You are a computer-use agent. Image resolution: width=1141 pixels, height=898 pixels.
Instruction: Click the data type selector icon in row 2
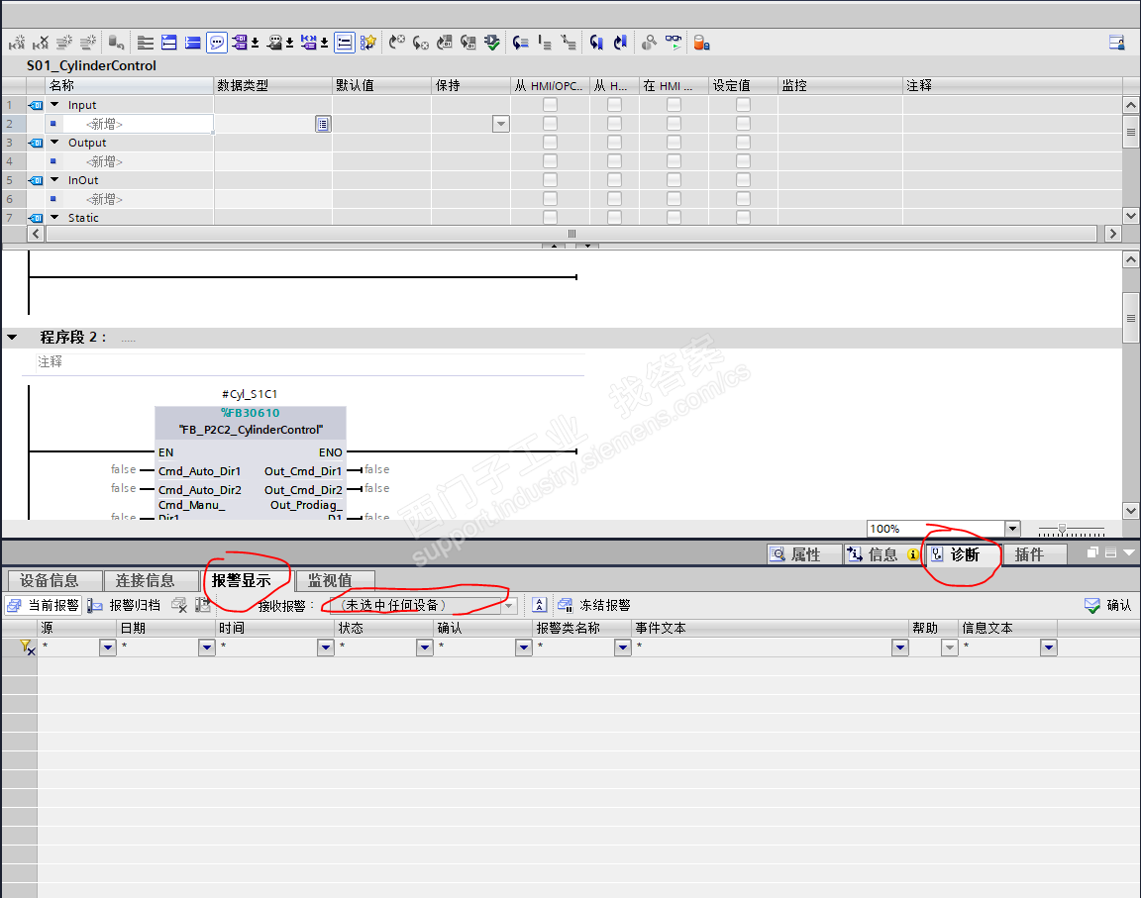(323, 125)
